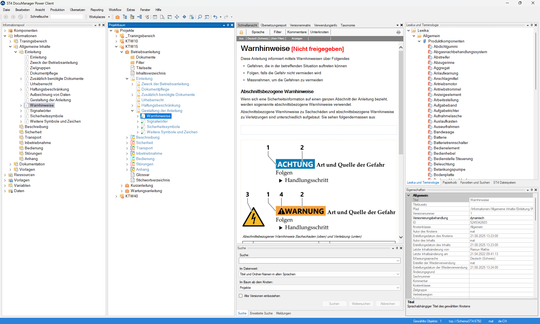This screenshot has height=324, width=540.
Task: Switch to the Versionenmatrix tab
Action: tap(300, 25)
